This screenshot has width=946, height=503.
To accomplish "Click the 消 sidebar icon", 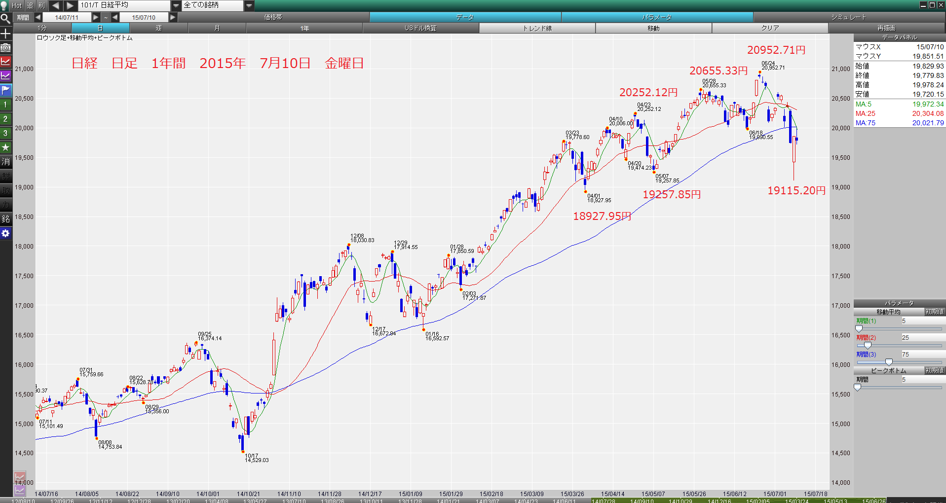I will pos(5,162).
